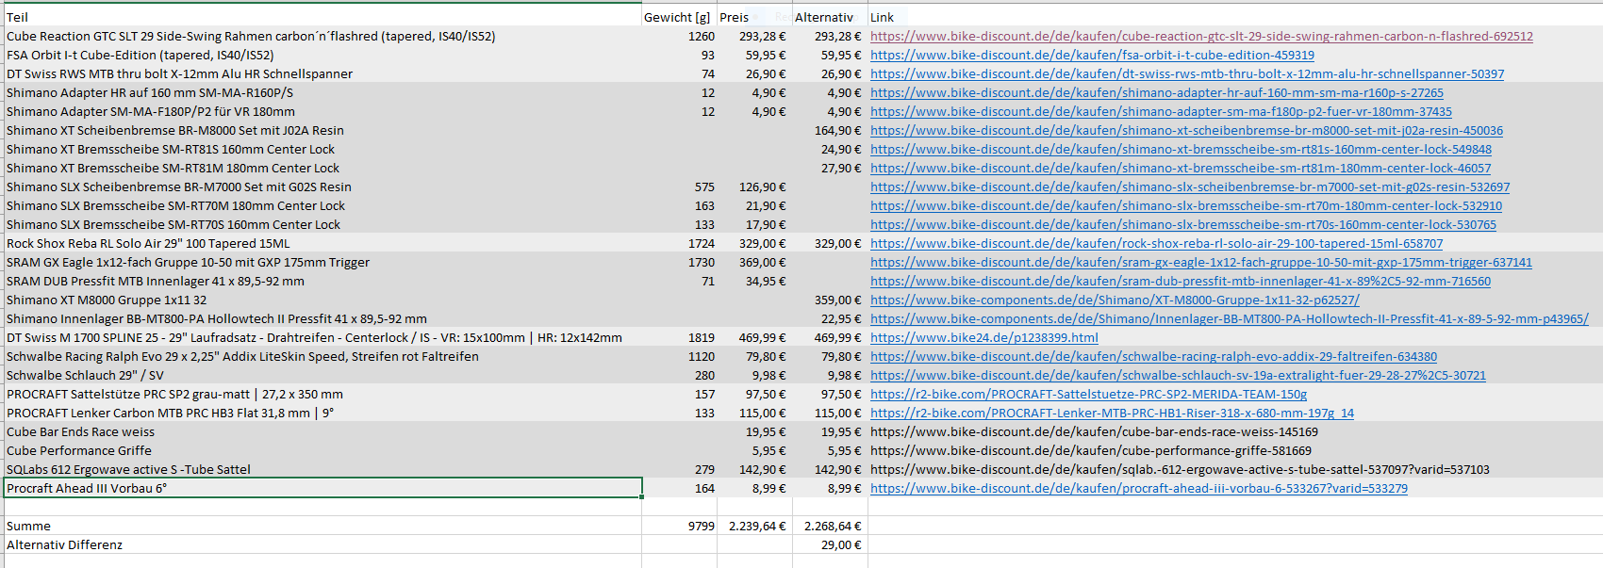Screen dimensions: 1603x568
Task: Select the Shimano XT M8000 alternative 359,00 €
Action: point(830,300)
